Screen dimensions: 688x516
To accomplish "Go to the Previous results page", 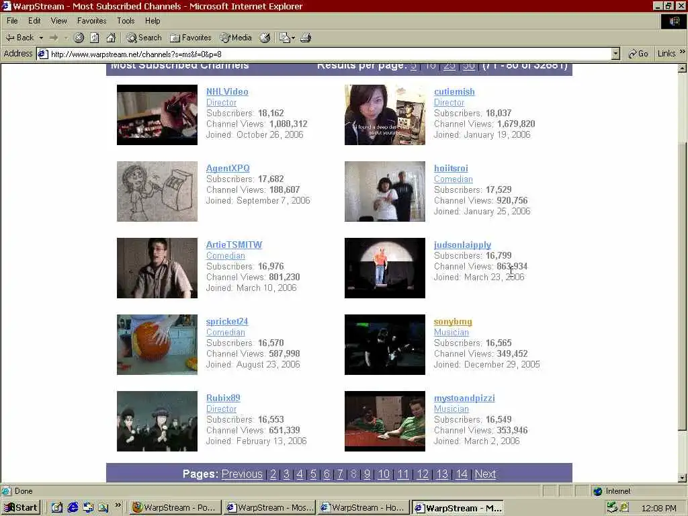I will pos(242,474).
